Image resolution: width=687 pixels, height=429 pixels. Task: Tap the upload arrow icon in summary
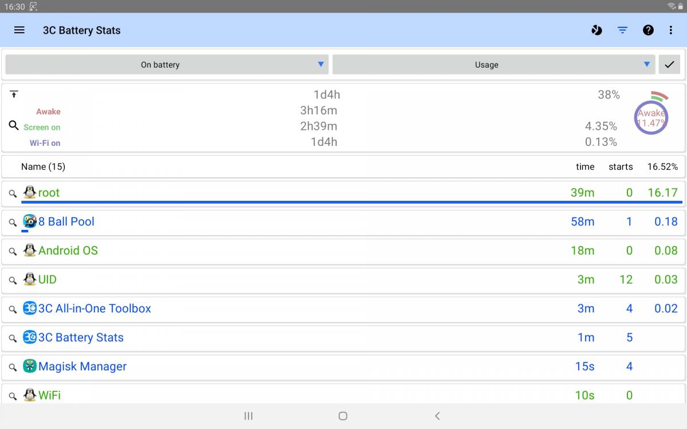click(x=14, y=94)
